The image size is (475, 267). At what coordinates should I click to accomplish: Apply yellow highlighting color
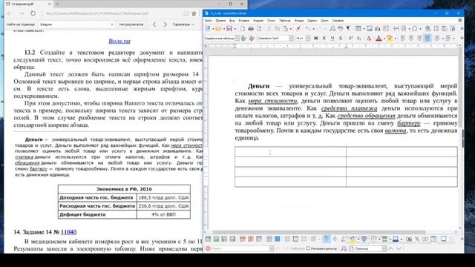(389, 38)
